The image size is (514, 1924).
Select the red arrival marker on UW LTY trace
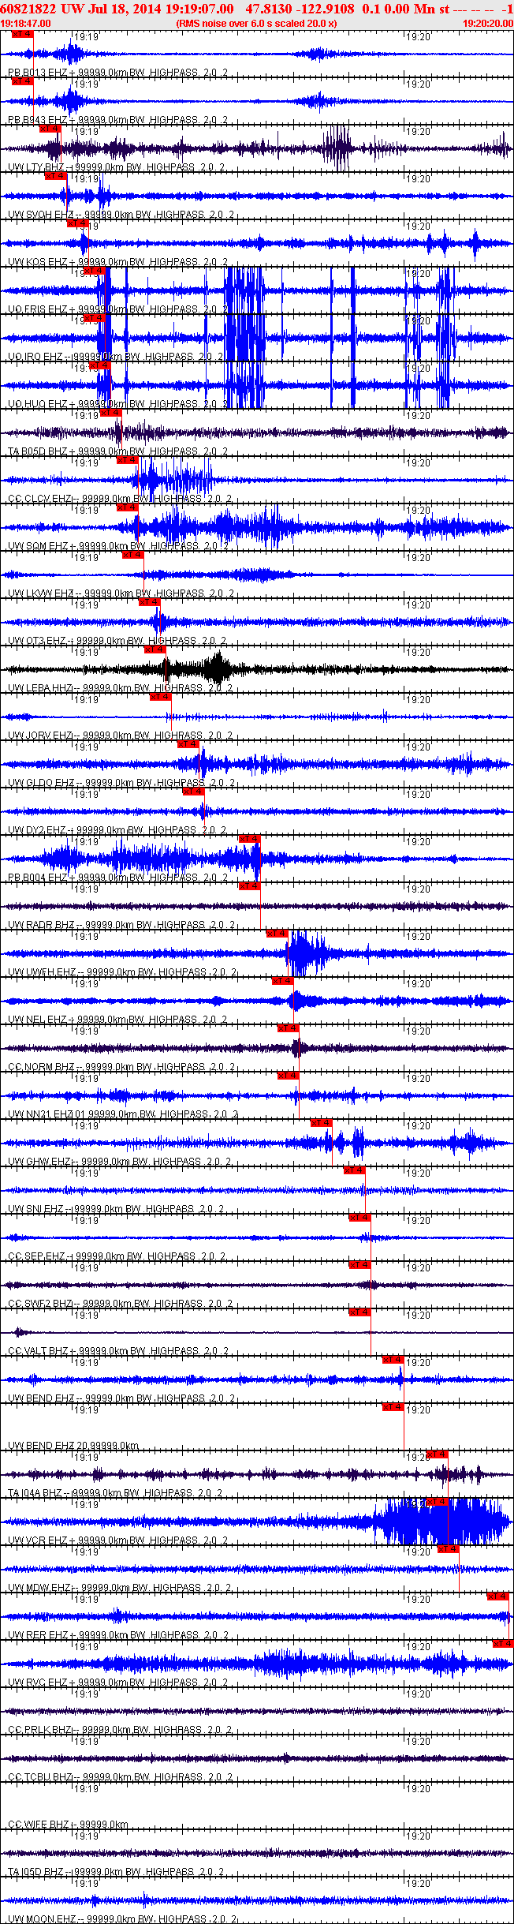pyautogui.click(x=50, y=129)
